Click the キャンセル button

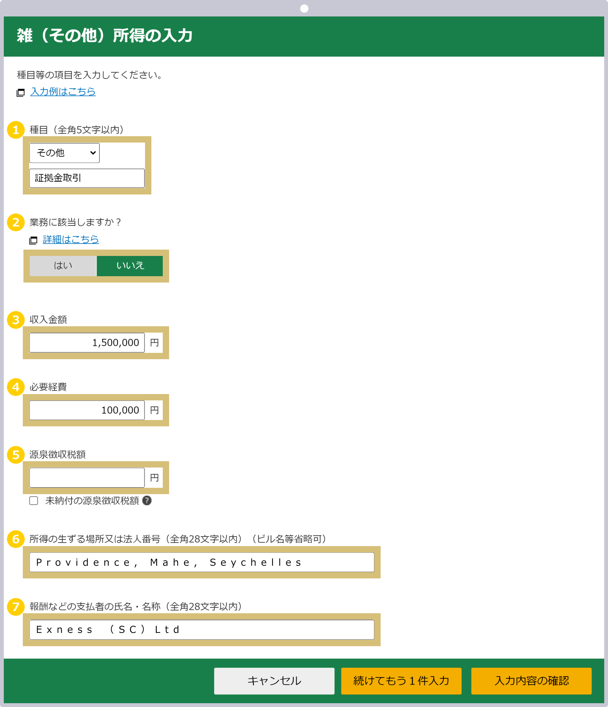point(274,681)
